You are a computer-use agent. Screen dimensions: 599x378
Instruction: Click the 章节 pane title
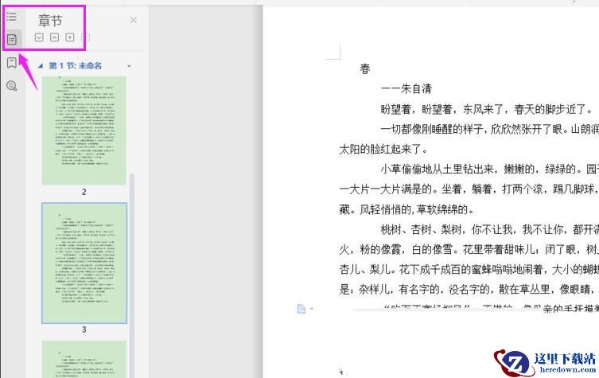(50, 21)
